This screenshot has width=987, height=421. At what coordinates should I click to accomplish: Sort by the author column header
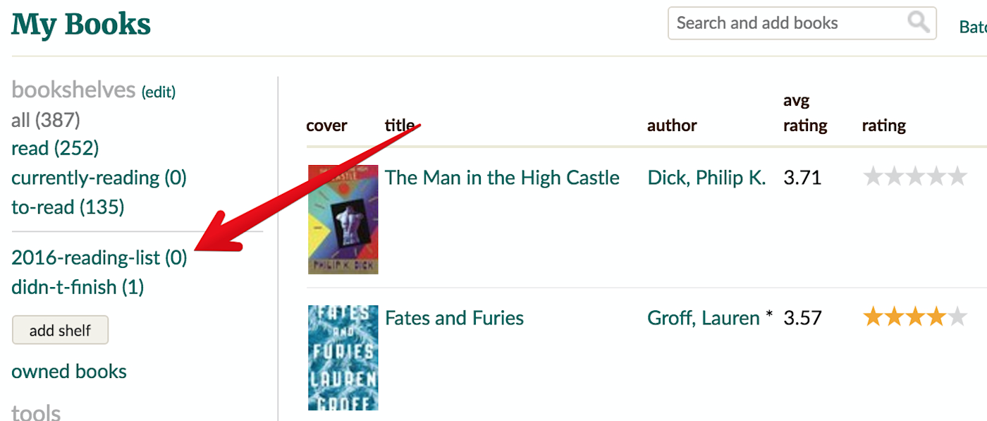pos(672,126)
